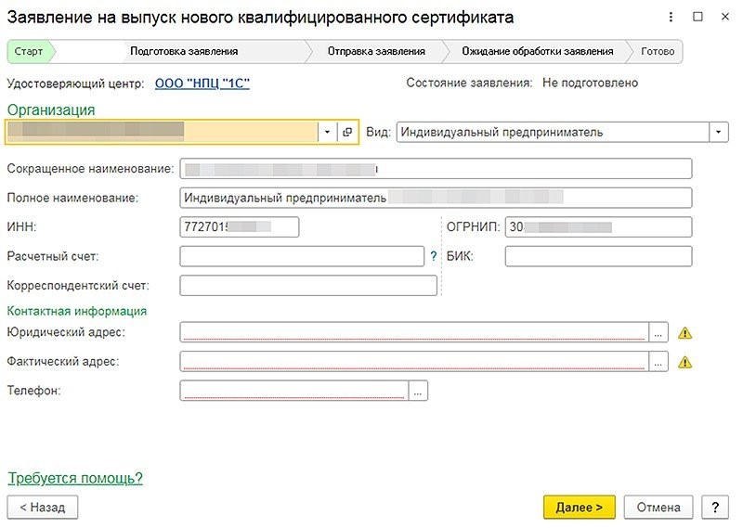Screen dimensions: 743x528
Task: Open the organization record via the open-form icon
Action: pyautogui.click(x=346, y=133)
